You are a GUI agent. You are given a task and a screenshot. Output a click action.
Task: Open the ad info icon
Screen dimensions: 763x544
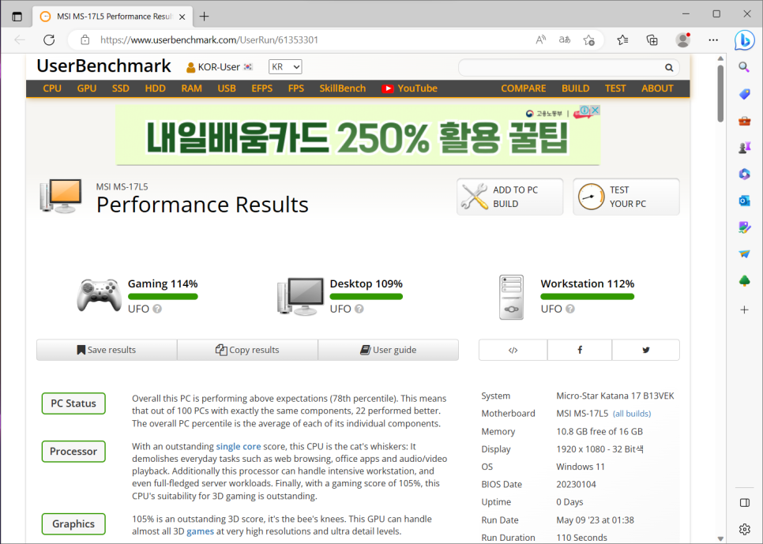[x=585, y=110]
